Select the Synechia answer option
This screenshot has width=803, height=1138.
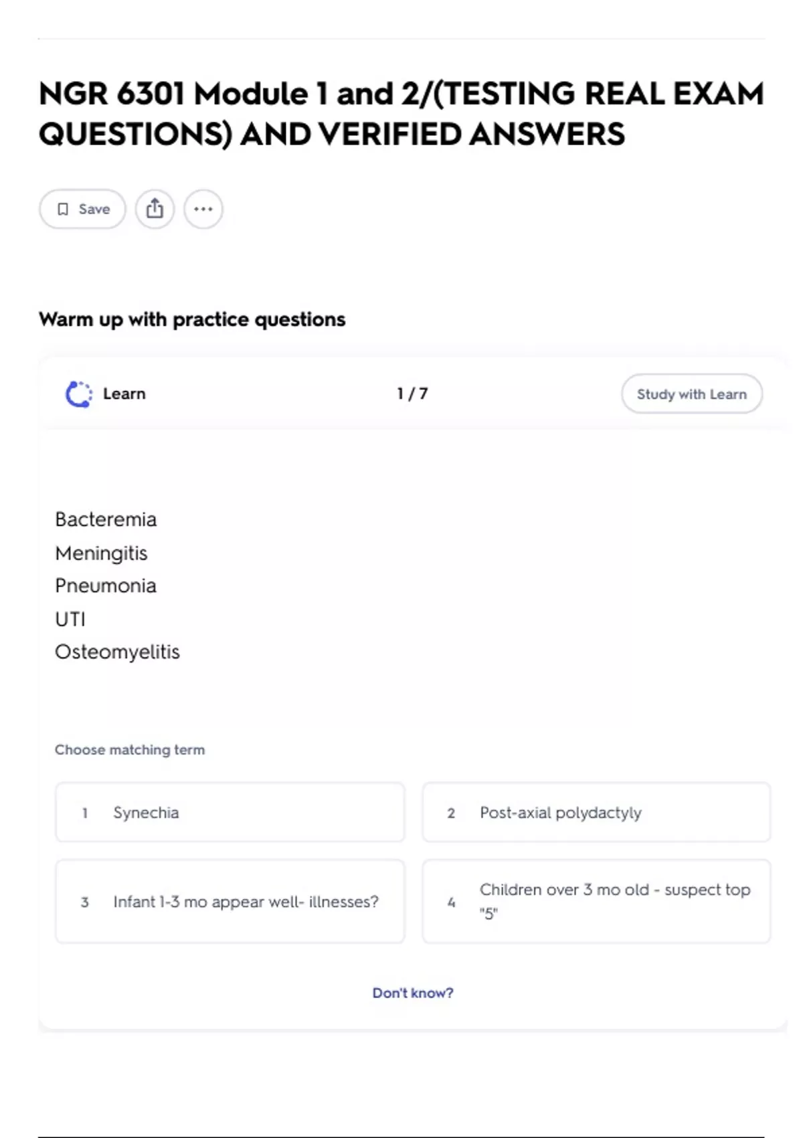click(x=230, y=812)
